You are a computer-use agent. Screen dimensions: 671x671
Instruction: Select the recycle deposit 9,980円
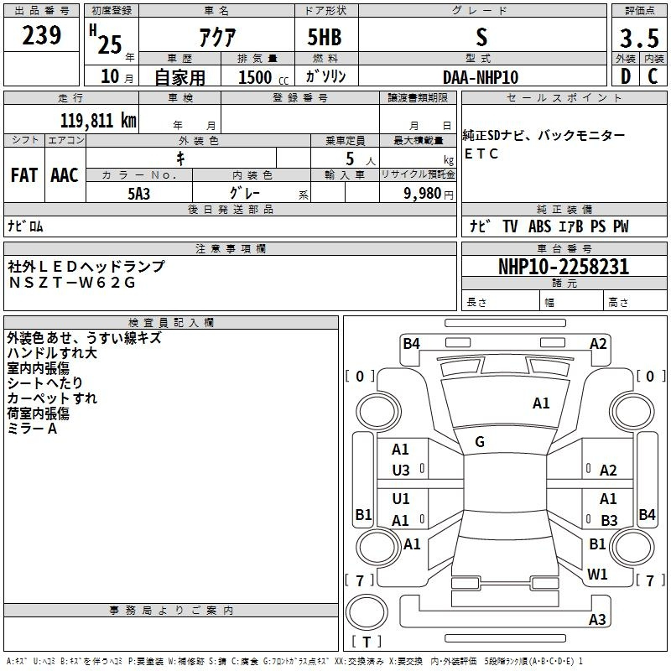(429, 194)
